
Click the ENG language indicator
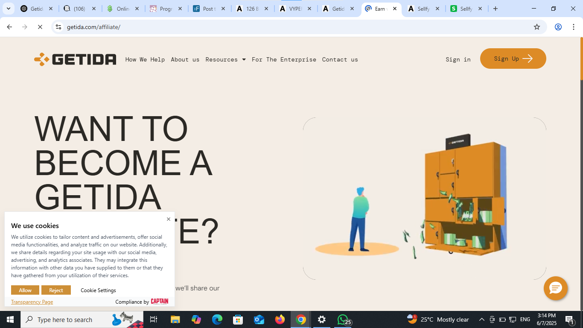[x=525, y=319]
